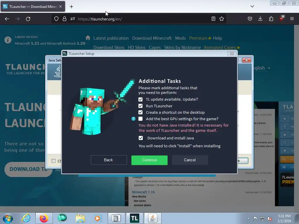Open the Mods menu link
Image resolution: width=299 pixels, height=224 pixels.
click(180, 38)
